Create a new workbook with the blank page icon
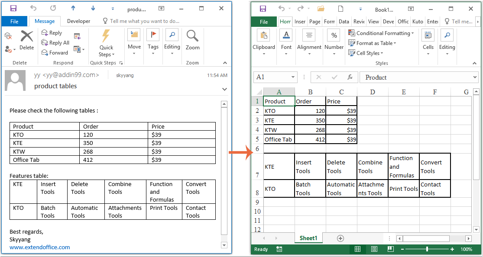This screenshot has width=483, height=257. point(340,9)
